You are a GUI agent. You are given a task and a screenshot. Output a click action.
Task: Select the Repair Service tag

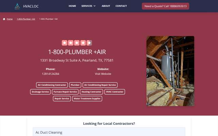[x=62, y=99]
